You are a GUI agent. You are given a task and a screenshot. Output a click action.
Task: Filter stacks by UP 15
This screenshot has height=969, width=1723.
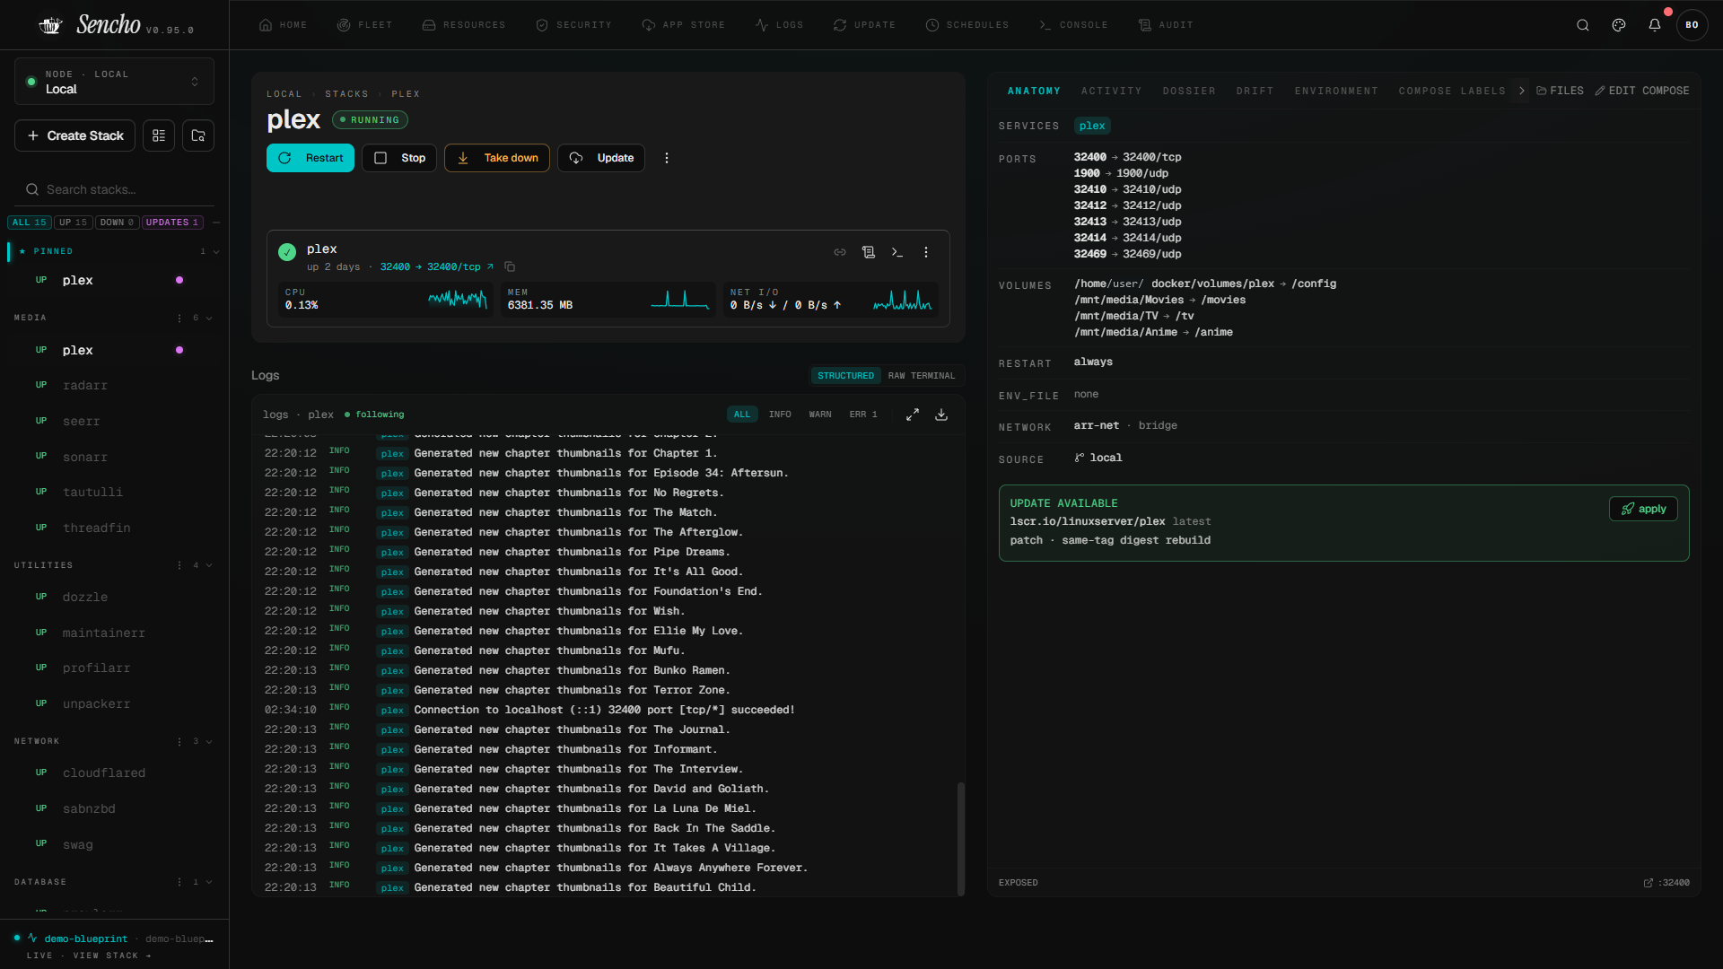[74, 223]
